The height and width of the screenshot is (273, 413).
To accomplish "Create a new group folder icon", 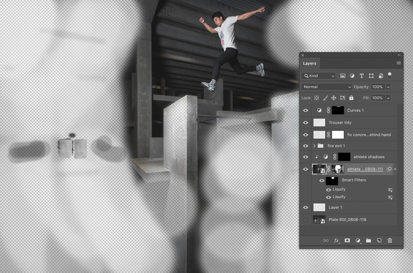I will (369, 240).
